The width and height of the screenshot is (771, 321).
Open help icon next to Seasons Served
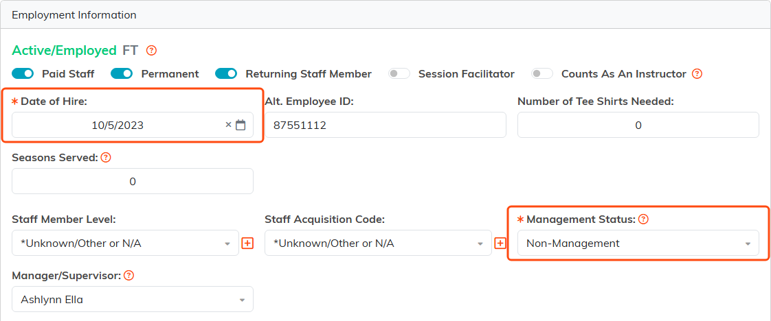tap(106, 158)
